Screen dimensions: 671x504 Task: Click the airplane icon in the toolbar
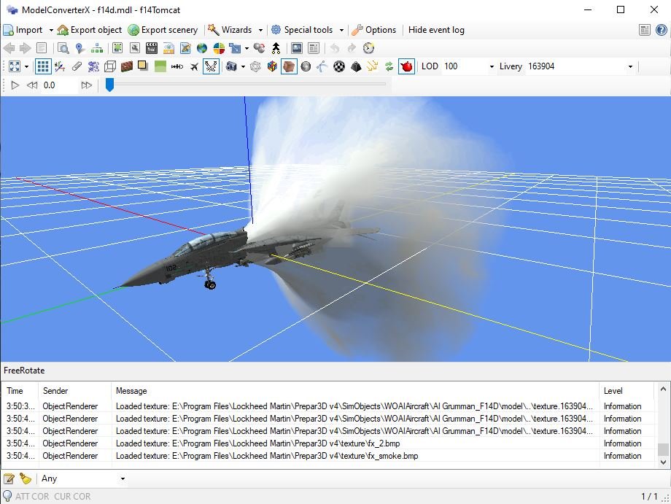pyautogui.click(x=194, y=66)
